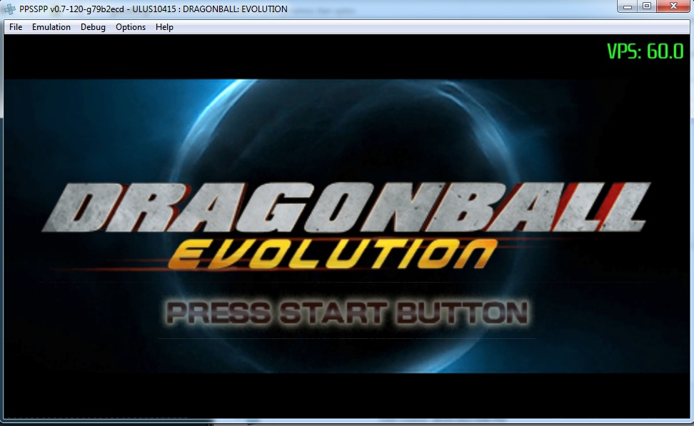694x426 pixels.
Task: Minimize the PPSSPP window
Action: pyautogui.click(x=628, y=6)
